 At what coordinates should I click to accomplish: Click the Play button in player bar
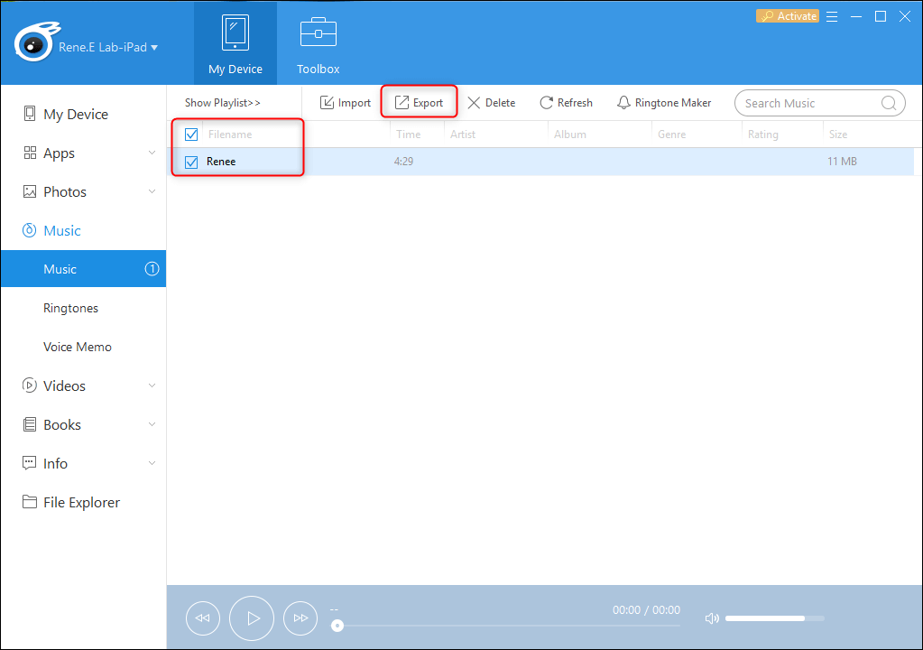[x=252, y=618]
